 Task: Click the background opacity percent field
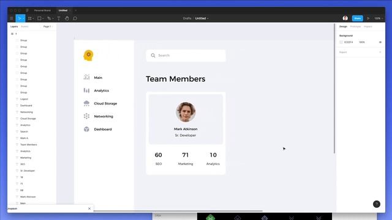[362, 42]
